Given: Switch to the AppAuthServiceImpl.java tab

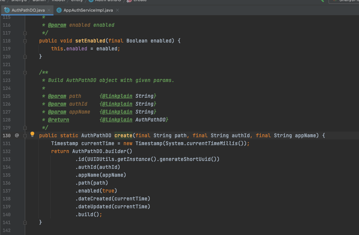Looking at the screenshot, I should 88,10.
